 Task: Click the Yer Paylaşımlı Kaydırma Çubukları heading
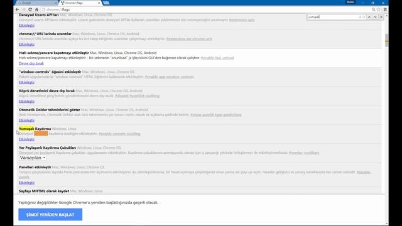(48, 148)
